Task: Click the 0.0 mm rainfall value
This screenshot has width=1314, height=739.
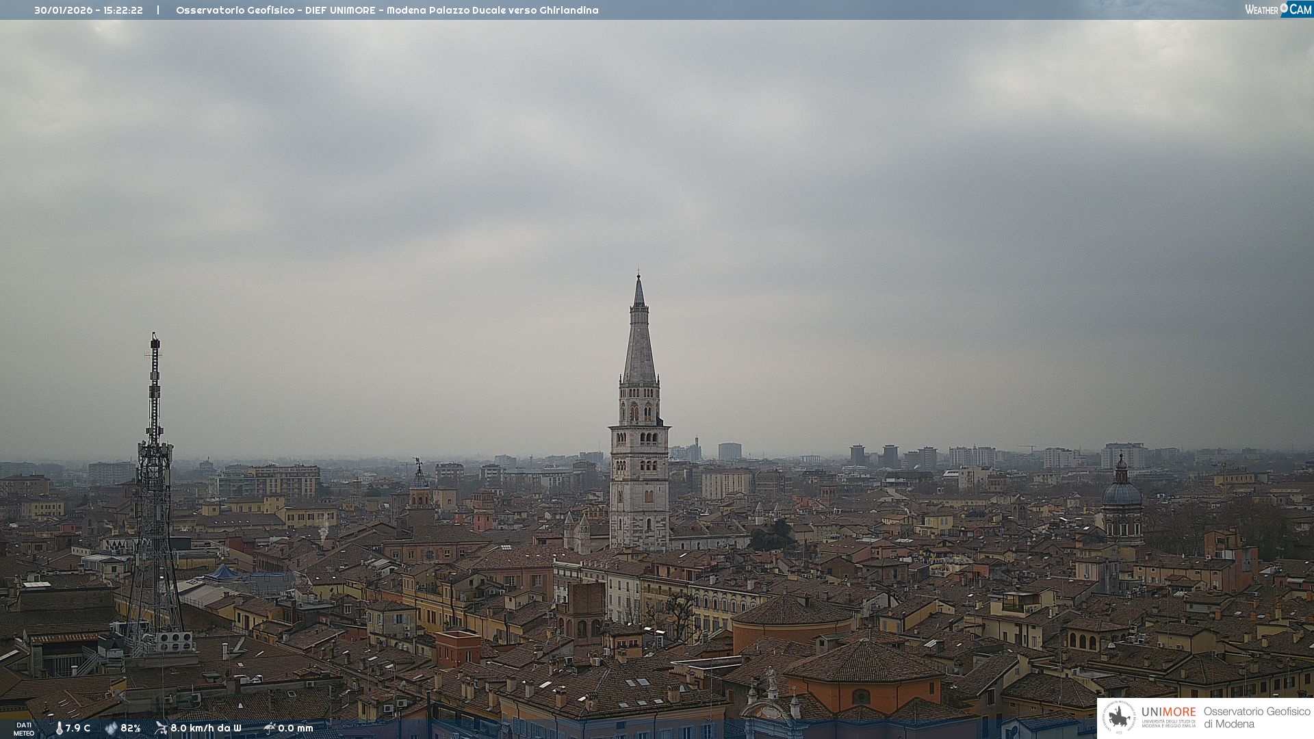Action: click(296, 728)
